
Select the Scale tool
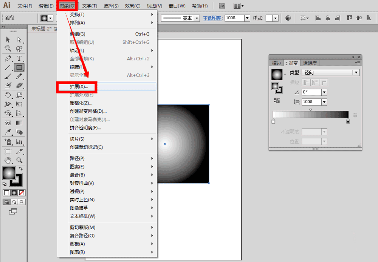19,95
